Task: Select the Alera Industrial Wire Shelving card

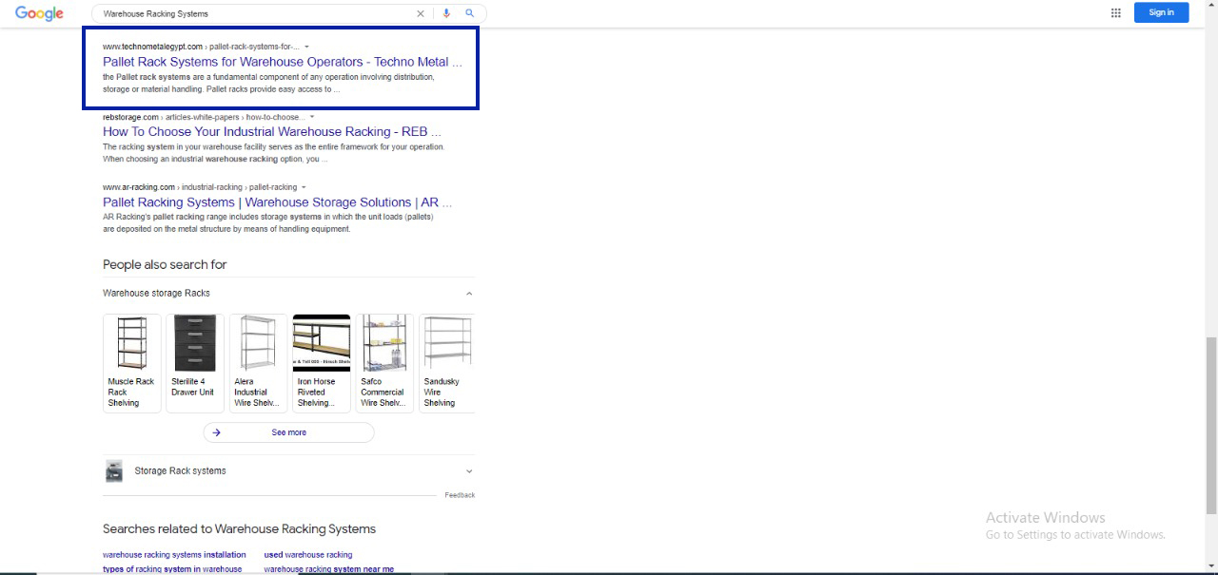Action: (258, 363)
